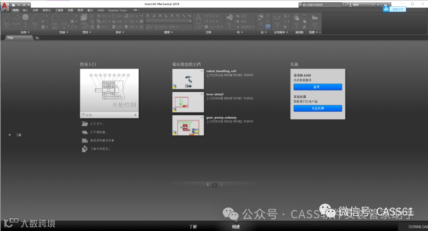Screen dimensions: 428x231
Task: Click the Paste (粘贴) clipboard icon
Action: [297, 17]
